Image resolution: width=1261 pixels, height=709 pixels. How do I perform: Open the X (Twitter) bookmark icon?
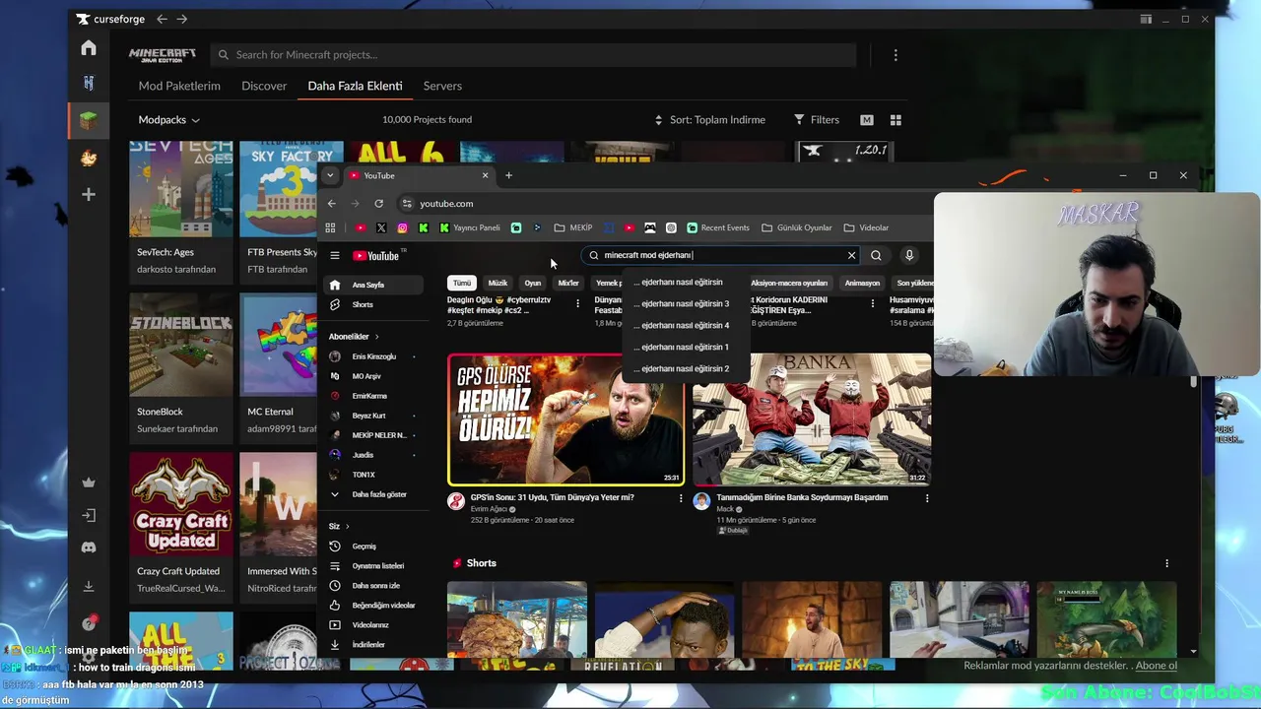[381, 227]
